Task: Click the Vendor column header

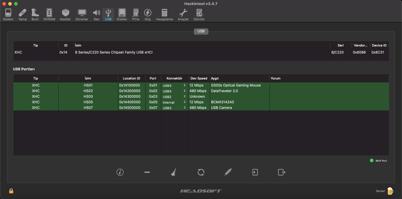Action: (x=361, y=45)
